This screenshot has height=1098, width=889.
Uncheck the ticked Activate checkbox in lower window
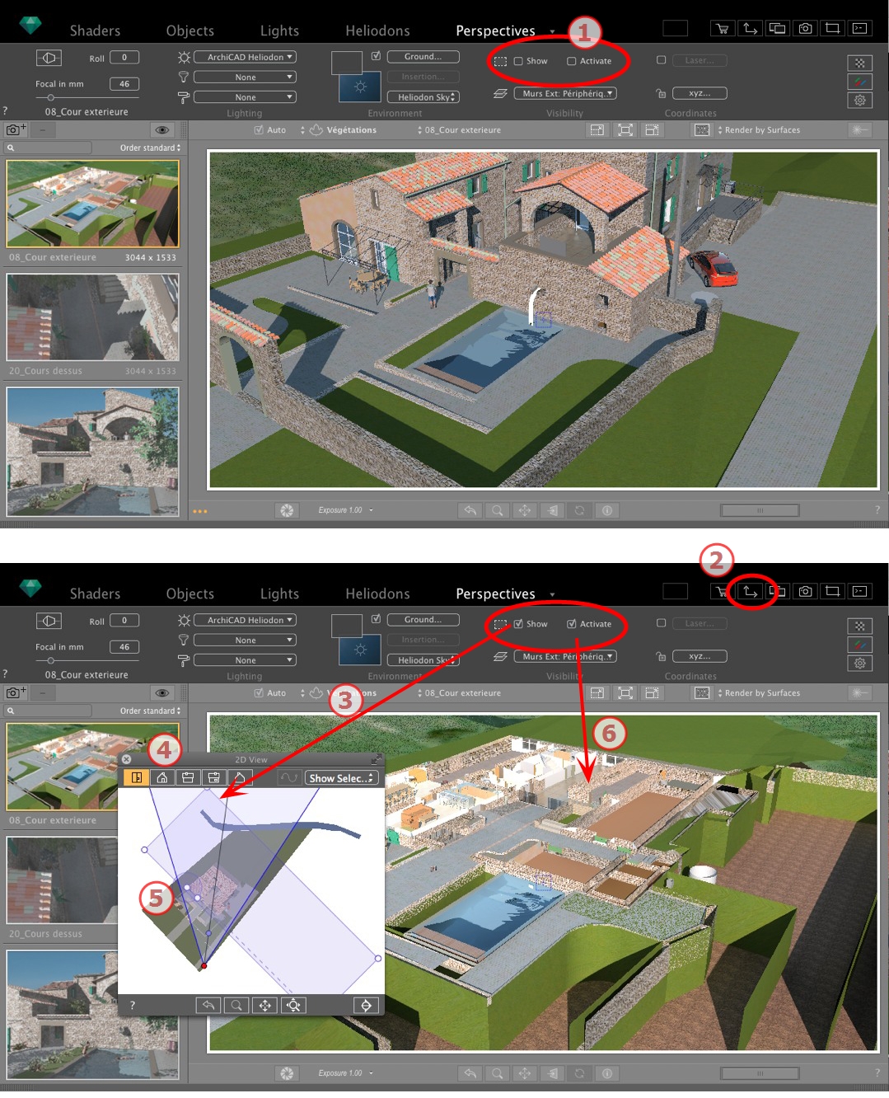click(x=572, y=624)
